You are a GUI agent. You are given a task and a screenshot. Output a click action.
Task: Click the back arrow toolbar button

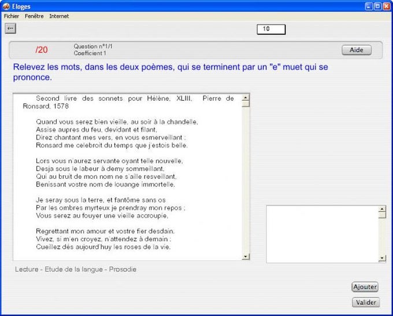pyautogui.click(x=10, y=28)
